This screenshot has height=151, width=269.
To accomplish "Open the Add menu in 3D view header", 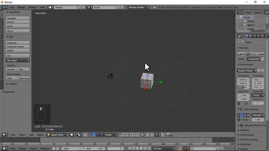I will [31, 135].
